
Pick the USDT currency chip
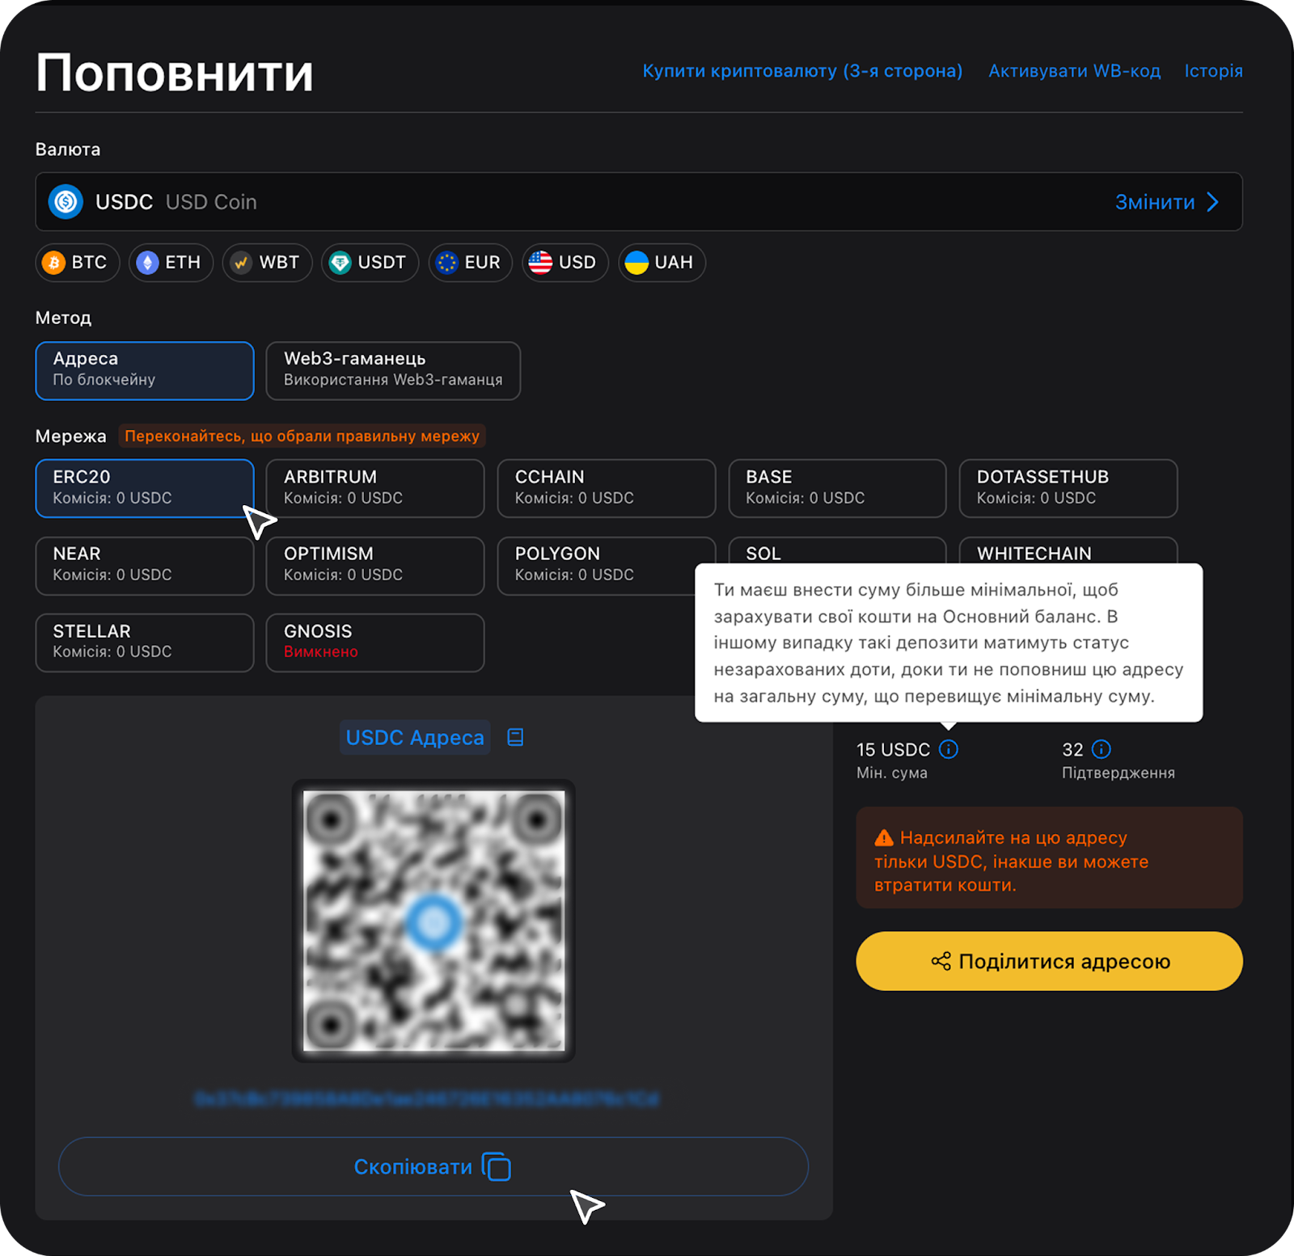pyautogui.click(x=370, y=263)
